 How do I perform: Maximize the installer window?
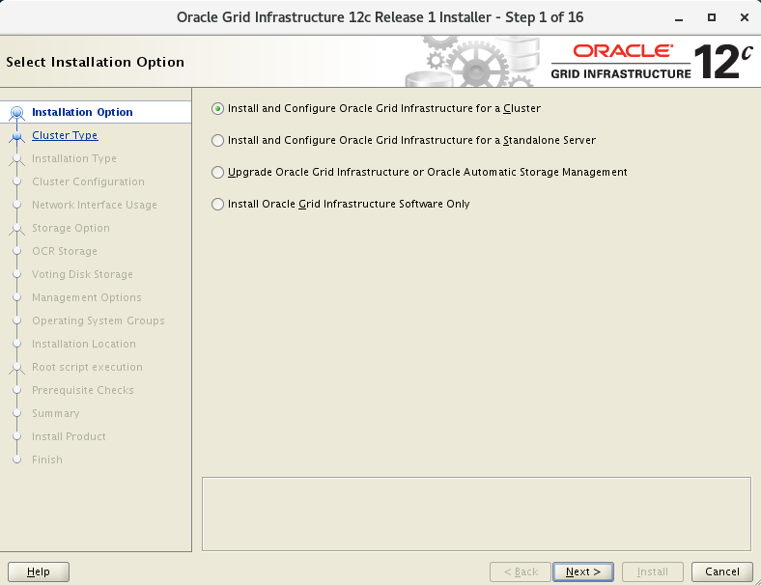pyautogui.click(x=712, y=17)
